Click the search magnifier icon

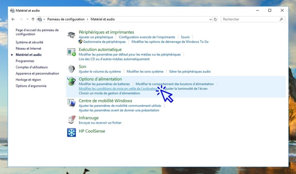tap(281, 19)
